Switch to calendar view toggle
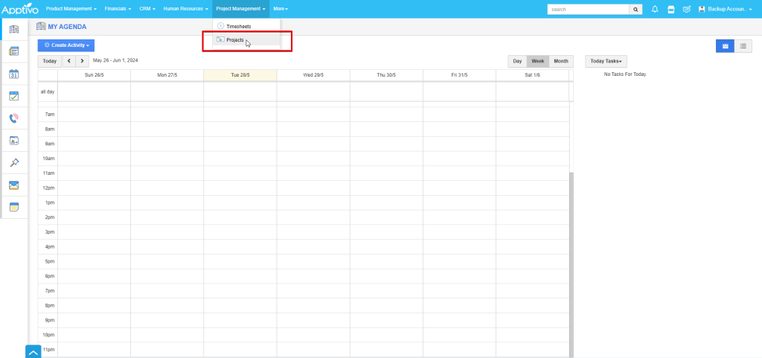This screenshot has height=358, width=762. point(725,46)
